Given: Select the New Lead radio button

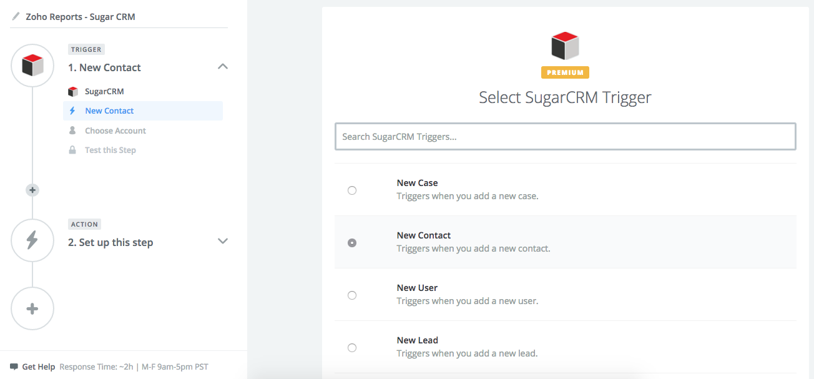Looking at the screenshot, I should click(352, 348).
